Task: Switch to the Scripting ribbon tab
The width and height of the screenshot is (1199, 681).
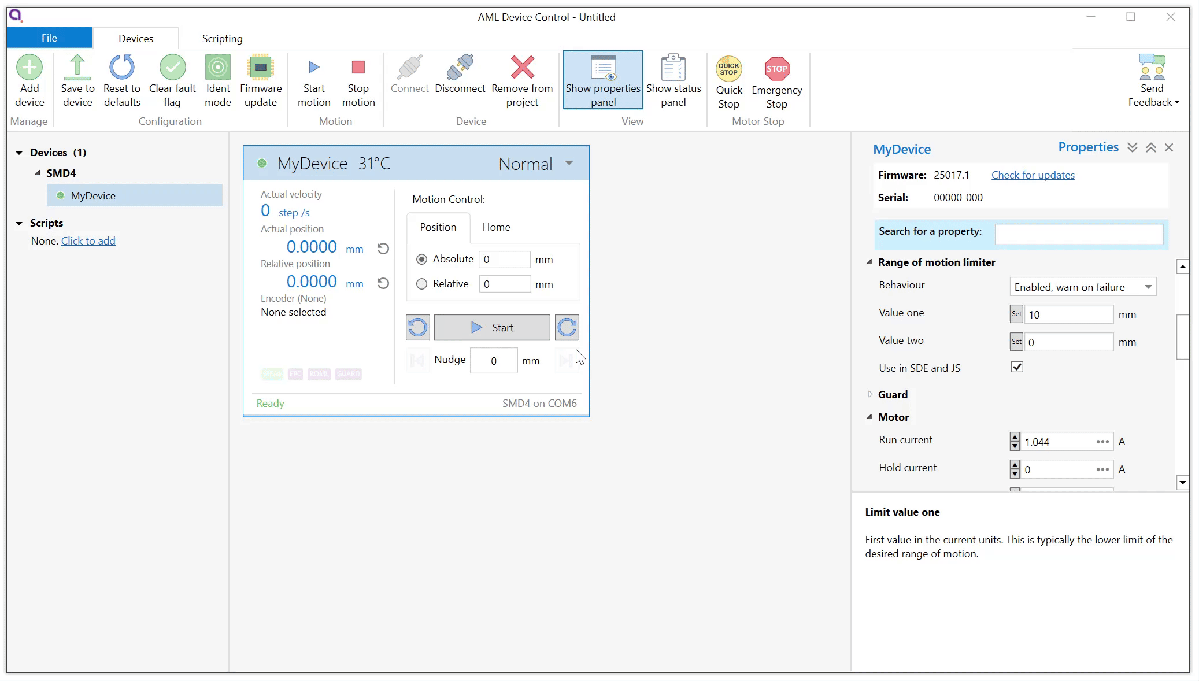Action: point(222,39)
